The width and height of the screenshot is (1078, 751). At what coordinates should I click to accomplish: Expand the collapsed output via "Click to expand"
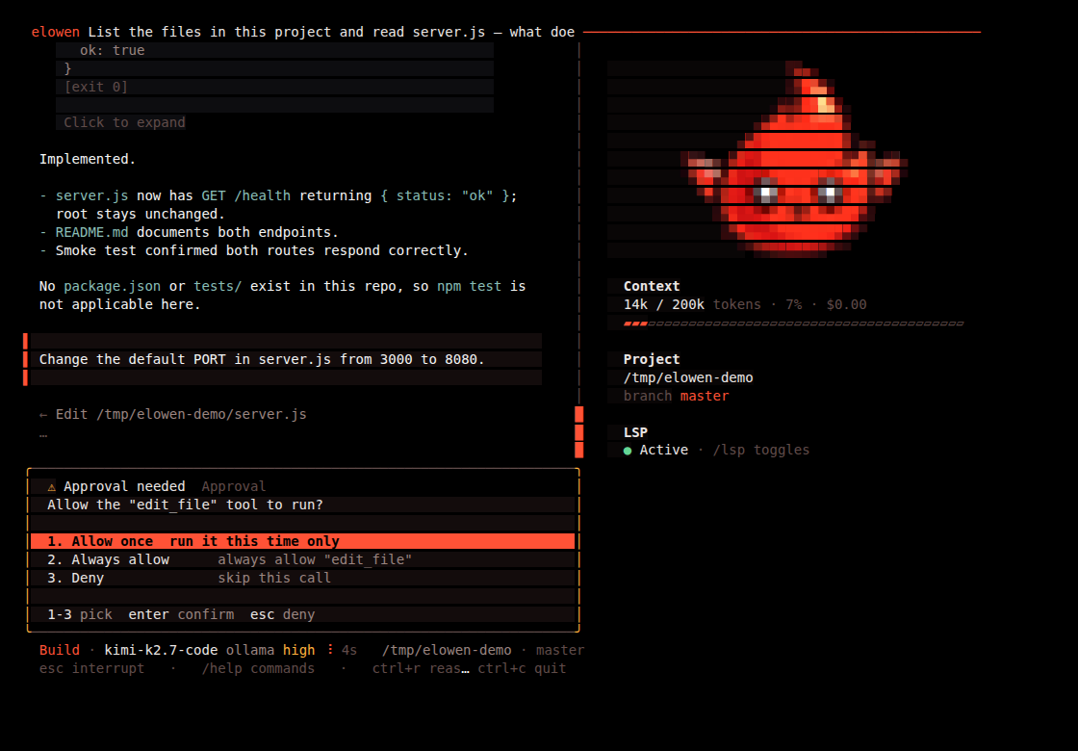point(124,122)
